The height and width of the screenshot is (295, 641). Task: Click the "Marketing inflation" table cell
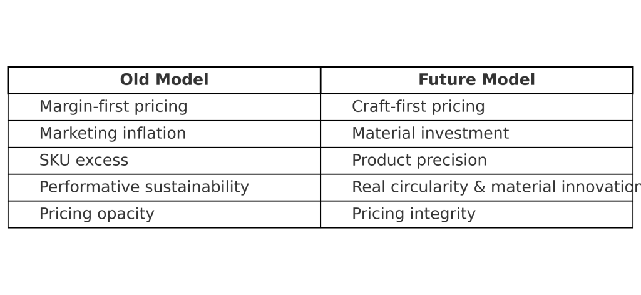113,134
